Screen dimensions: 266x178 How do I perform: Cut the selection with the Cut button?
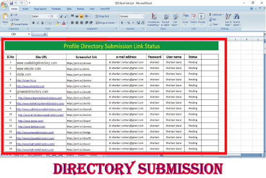(x=14, y=15)
